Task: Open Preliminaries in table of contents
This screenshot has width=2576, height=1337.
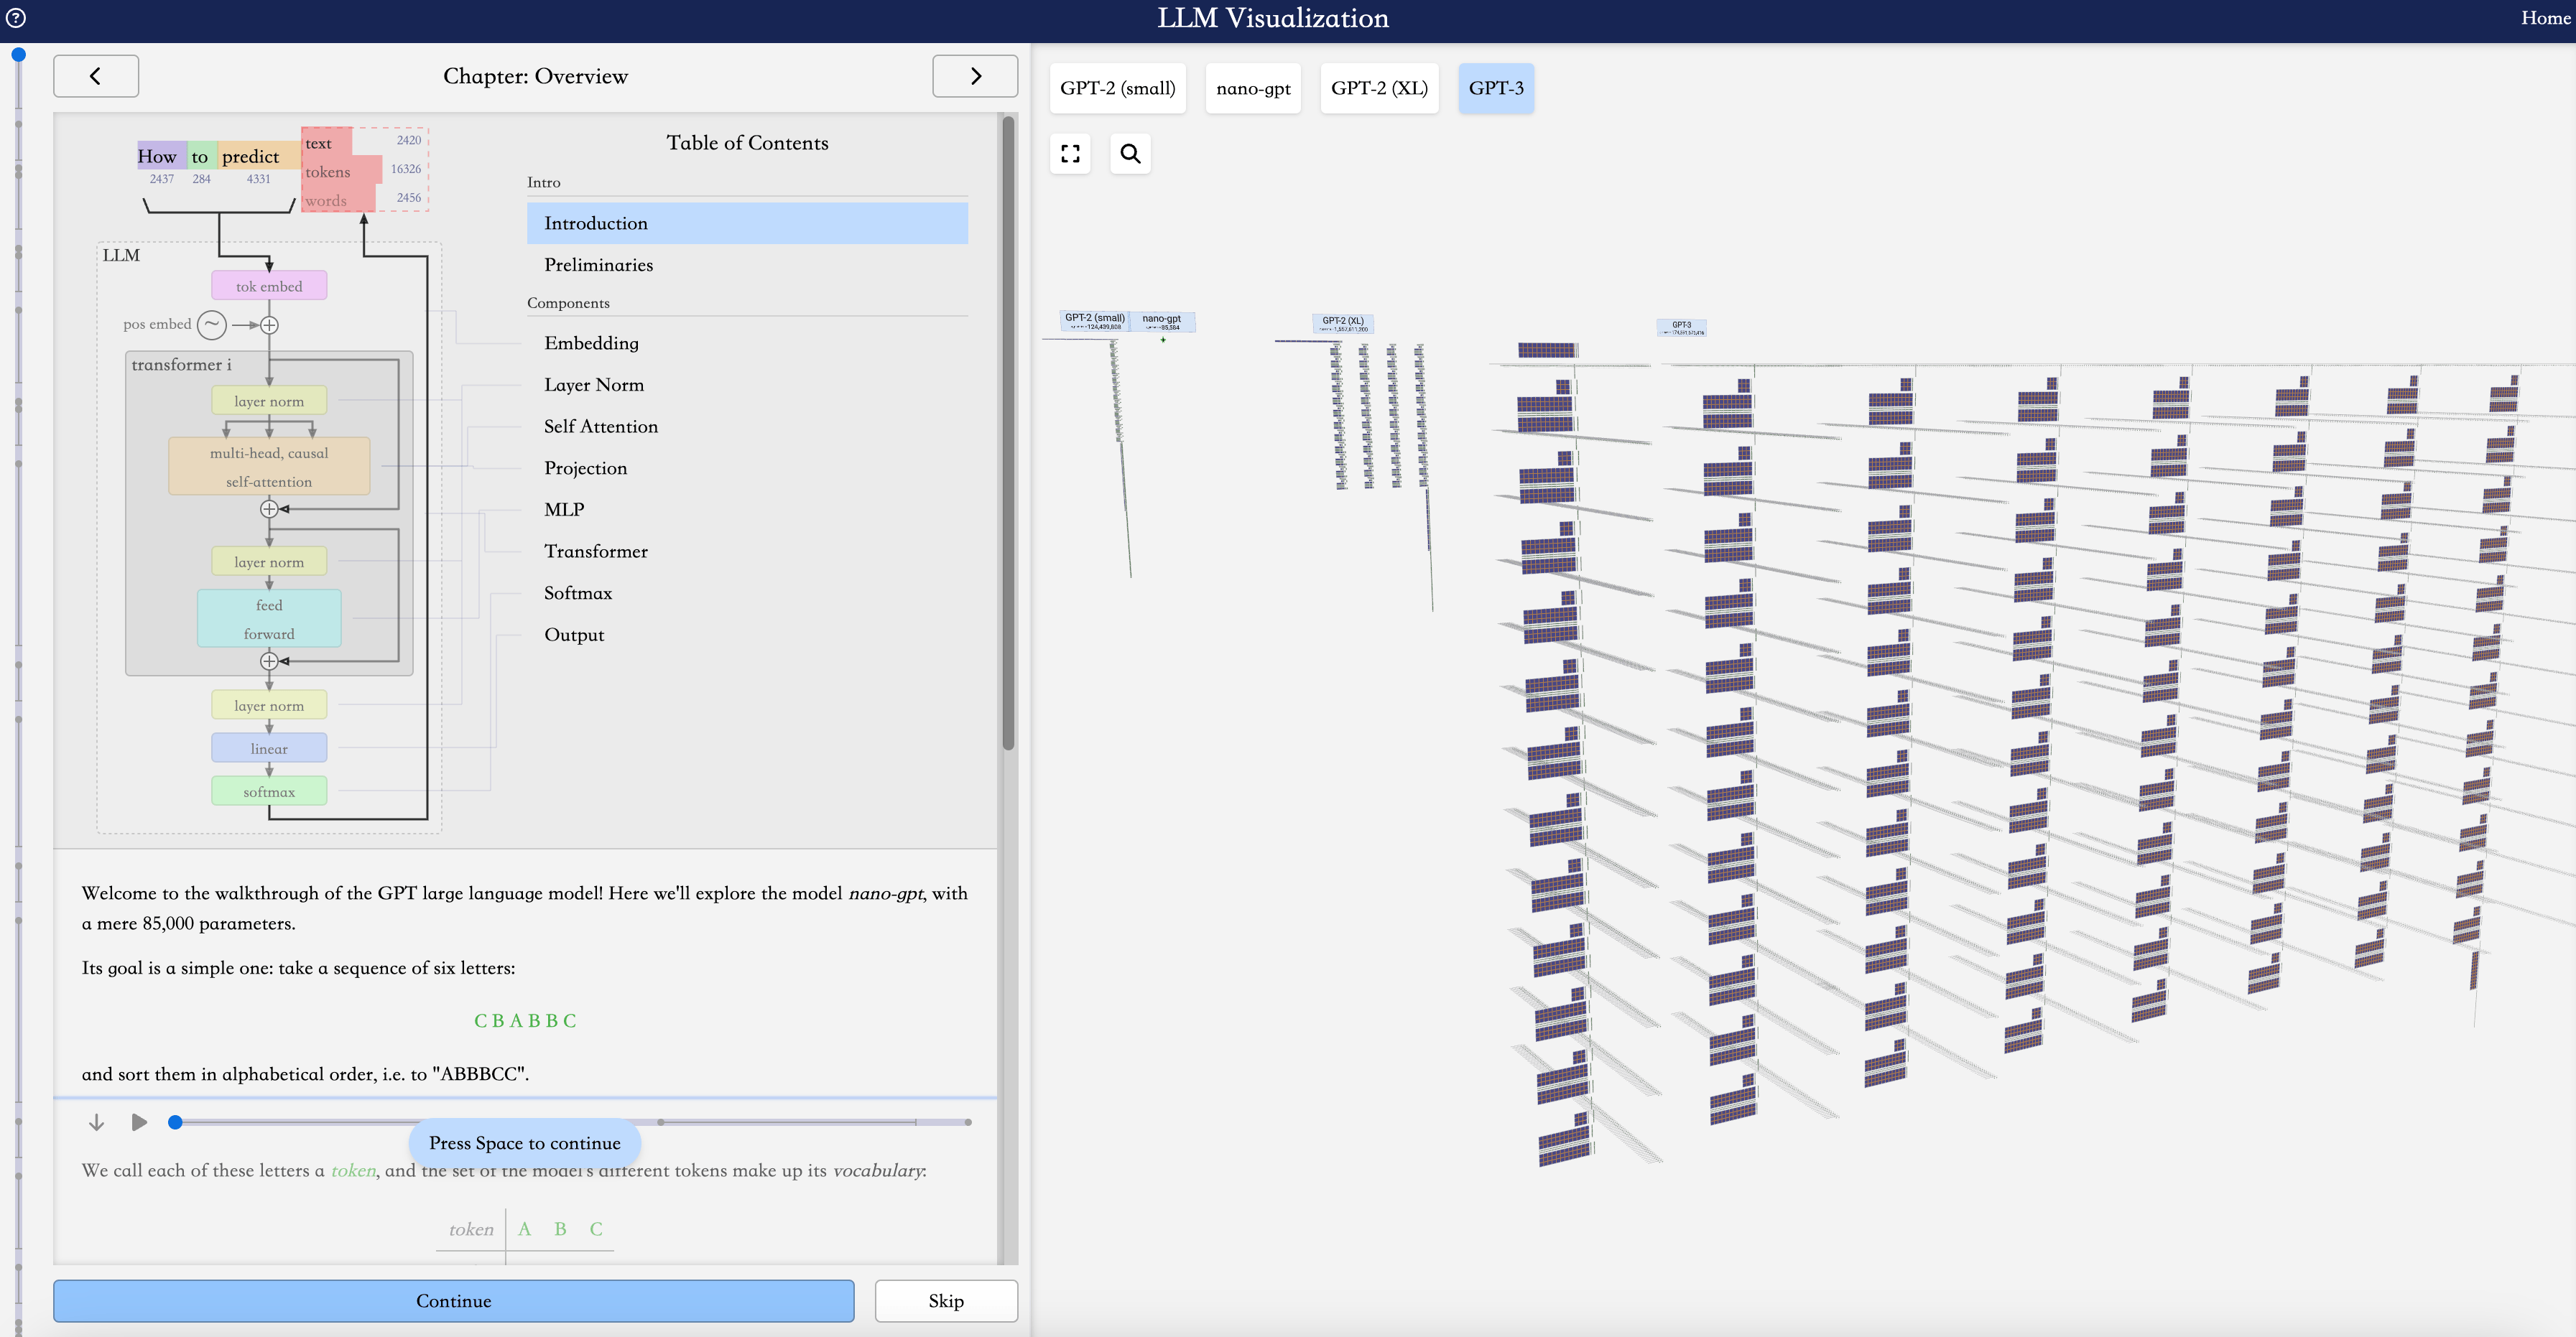Action: [x=747, y=265]
